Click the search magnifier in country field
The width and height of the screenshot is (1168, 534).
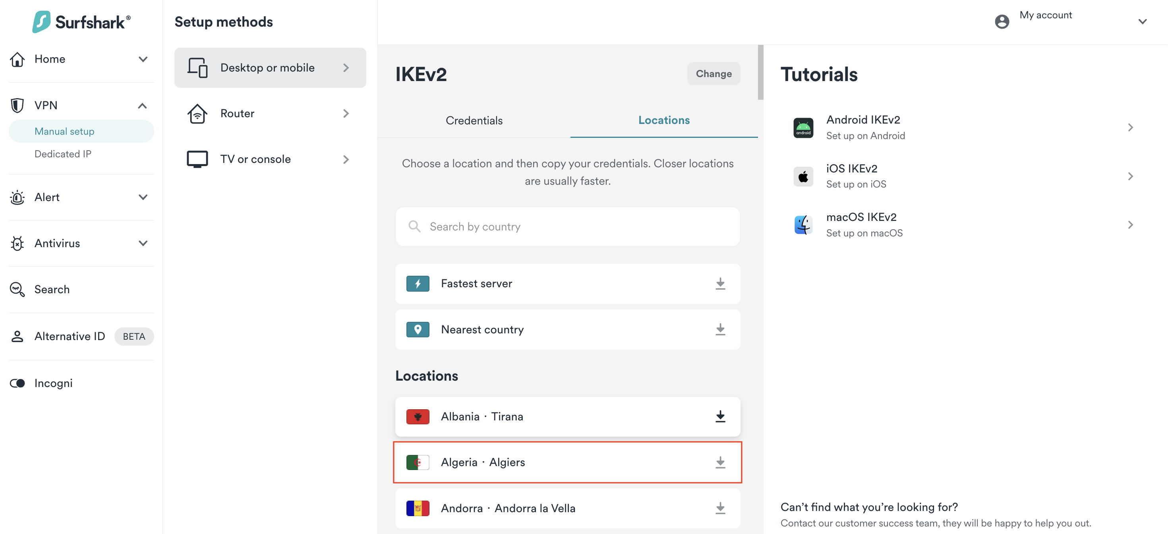[414, 226]
